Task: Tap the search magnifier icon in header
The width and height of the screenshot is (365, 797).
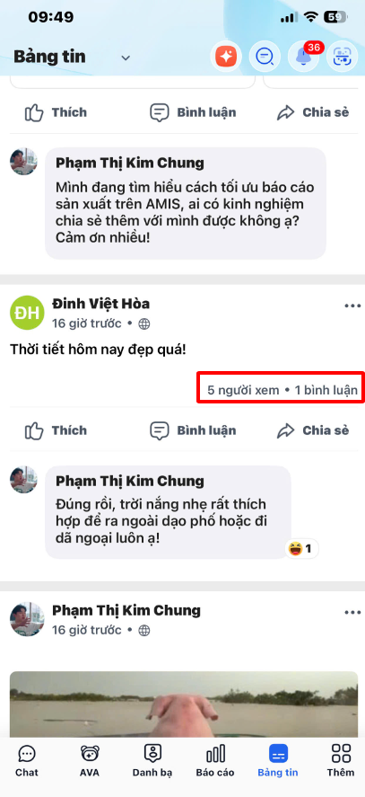Action: point(264,57)
